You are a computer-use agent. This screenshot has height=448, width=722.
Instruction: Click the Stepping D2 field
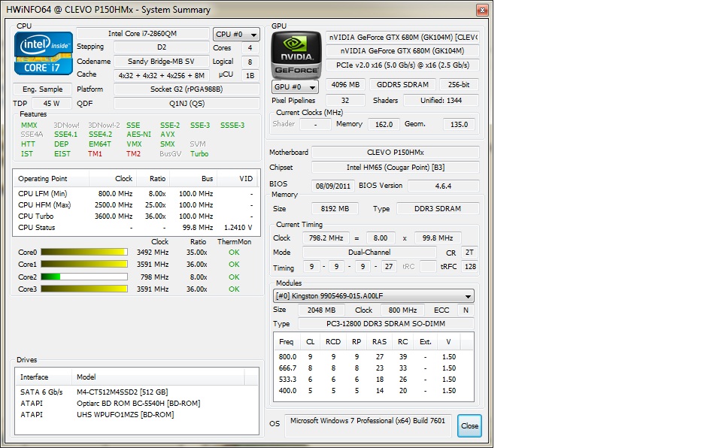pos(162,47)
